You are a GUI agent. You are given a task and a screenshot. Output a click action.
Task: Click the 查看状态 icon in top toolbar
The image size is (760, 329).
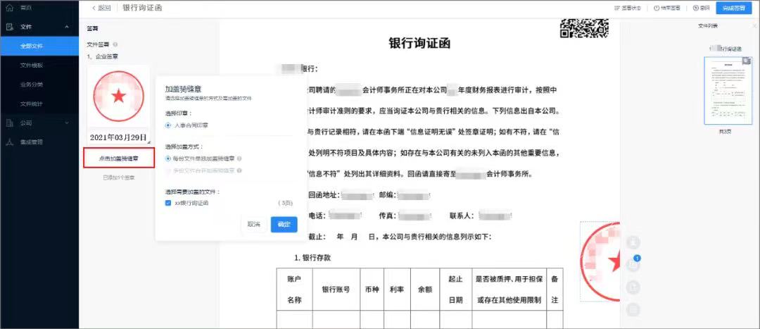(x=616, y=8)
